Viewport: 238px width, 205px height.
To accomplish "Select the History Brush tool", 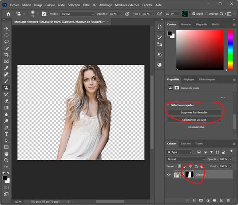I will pyautogui.click(x=6, y=94).
